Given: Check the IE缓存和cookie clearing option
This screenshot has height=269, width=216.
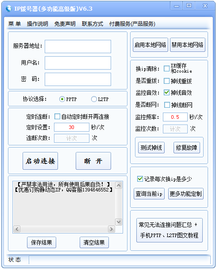Looking at the screenshot, I should click(166, 68).
